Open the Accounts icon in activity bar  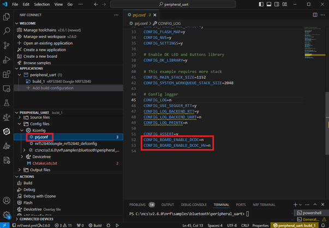click(7, 201)
